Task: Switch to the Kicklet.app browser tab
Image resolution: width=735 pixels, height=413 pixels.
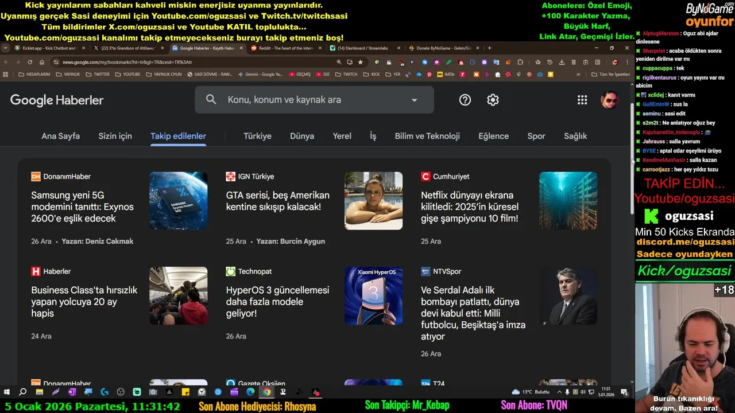Action: coord(49,48)
